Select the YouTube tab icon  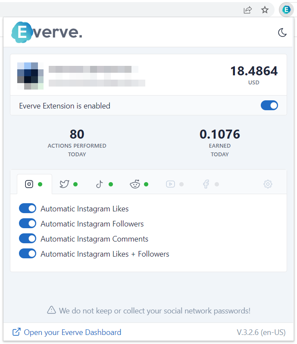[x=170, y=184]
